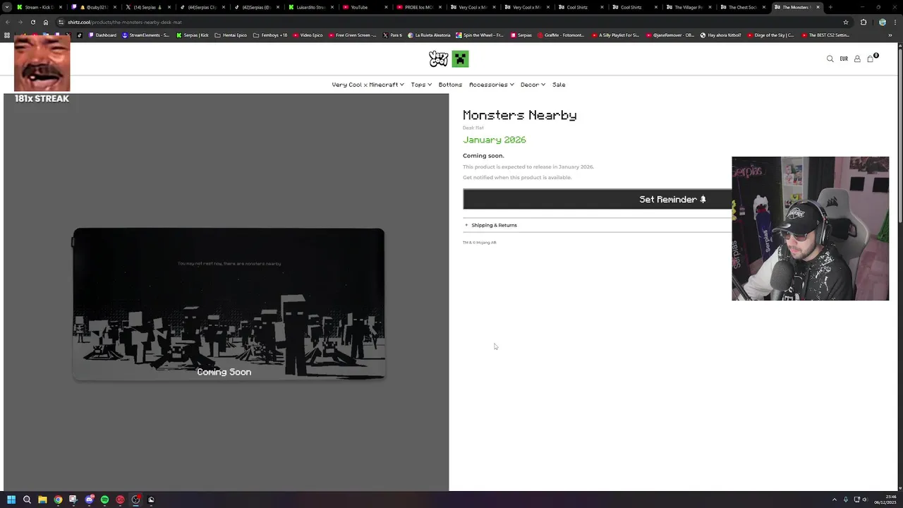Expand the Tops menu

coord(421,85)
